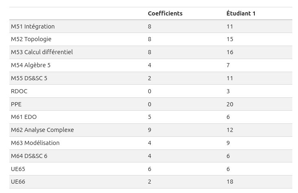Select the M52 Topologie row label
Image resolution: width=298 pixels, height=193 pixels.
click(31, 39)
